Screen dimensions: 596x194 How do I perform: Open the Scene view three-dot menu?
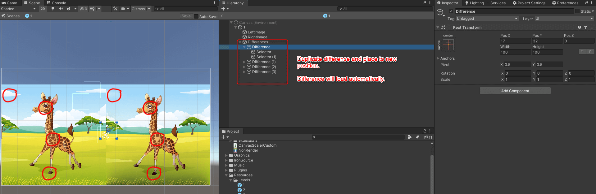point(215,3)
